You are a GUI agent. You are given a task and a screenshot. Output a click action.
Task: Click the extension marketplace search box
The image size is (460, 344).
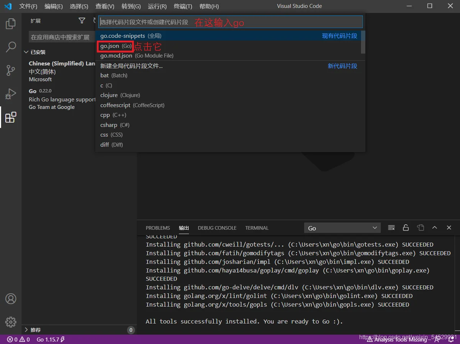62,37
